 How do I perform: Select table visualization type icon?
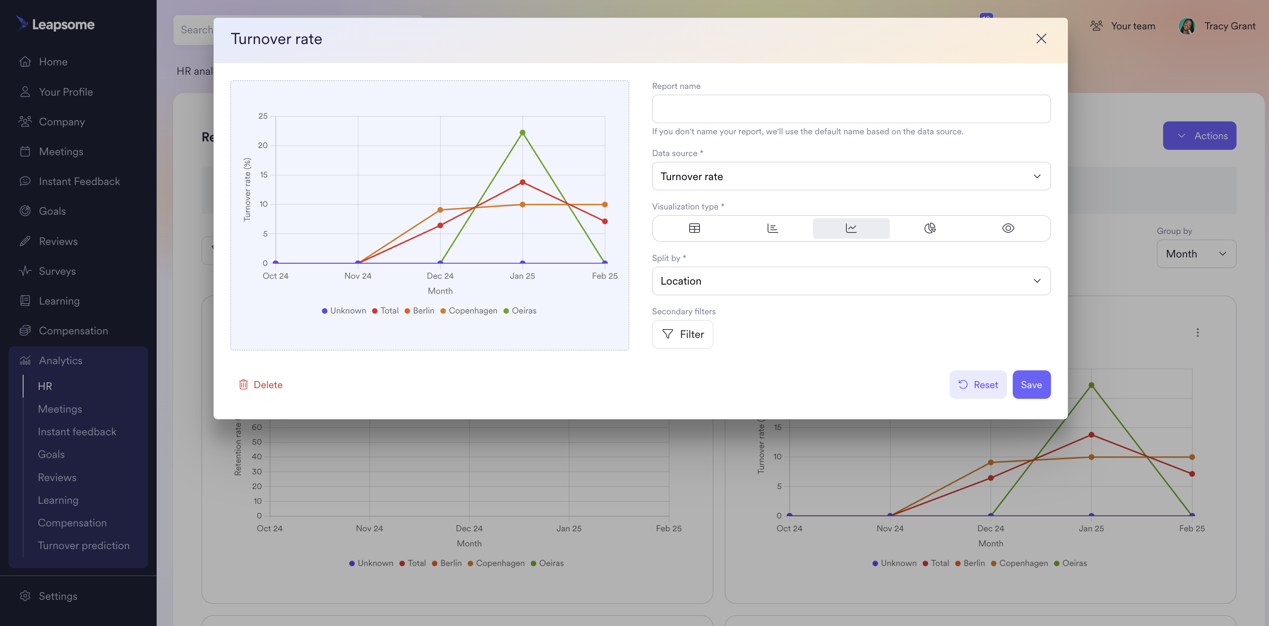(x=694, y=229)
